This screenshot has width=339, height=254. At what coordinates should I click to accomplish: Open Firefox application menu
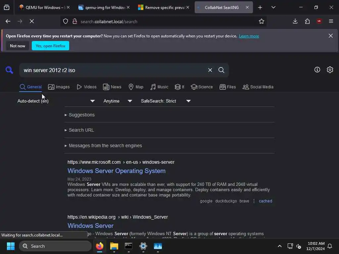pyautogui.click(x=331, y=21)
